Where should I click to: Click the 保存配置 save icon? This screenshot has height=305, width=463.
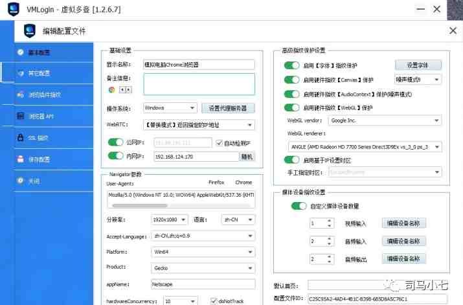pos(20,159)
